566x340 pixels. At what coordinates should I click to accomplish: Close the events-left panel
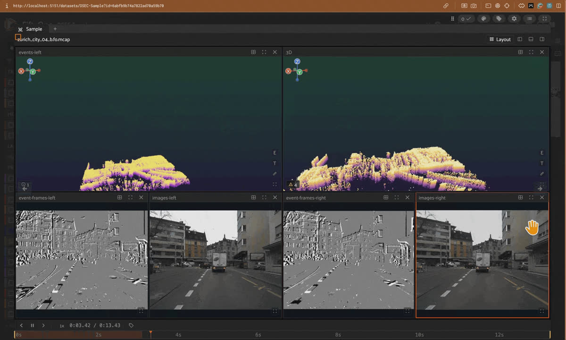pyautogui.click(x=275, y=52)
